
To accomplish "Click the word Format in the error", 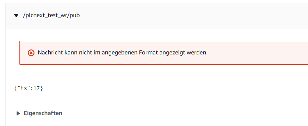I will pos(148,53).
